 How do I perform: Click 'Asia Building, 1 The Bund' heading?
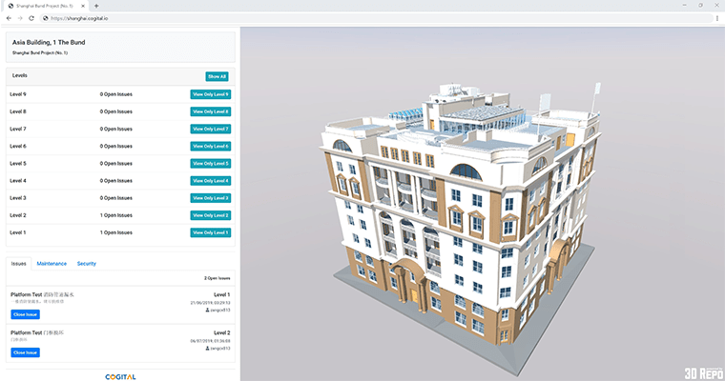tap(49, 42)
